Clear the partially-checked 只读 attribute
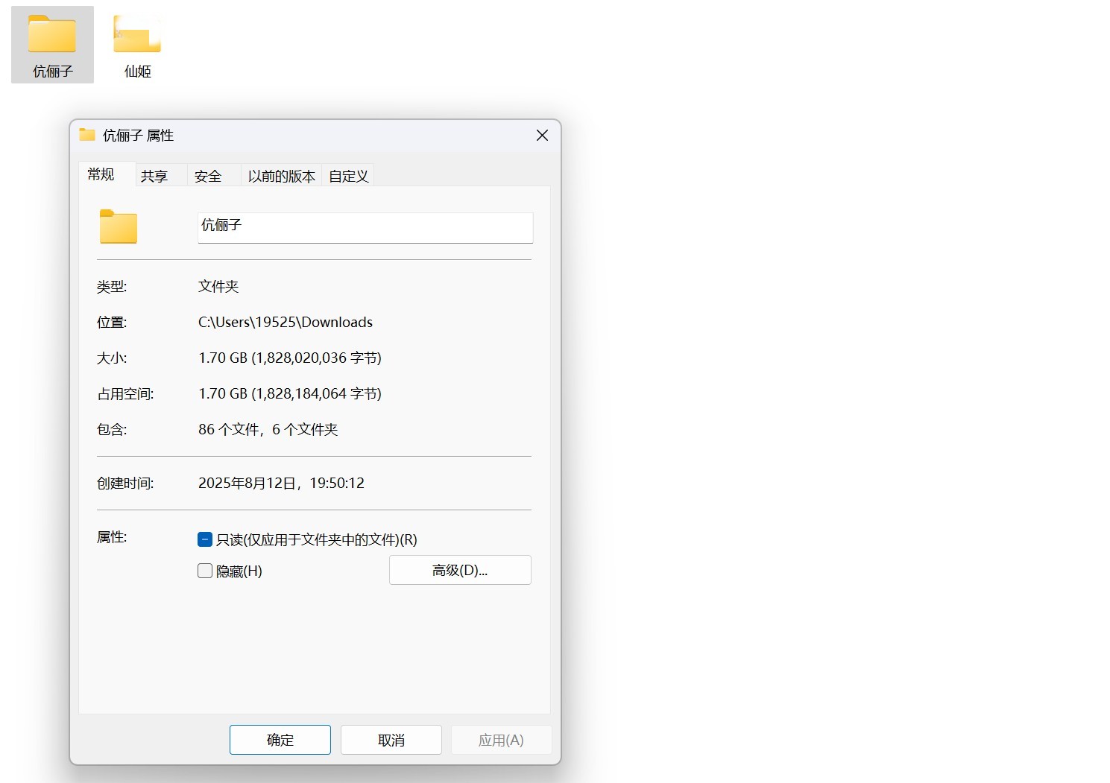 (x=204, y=539)
